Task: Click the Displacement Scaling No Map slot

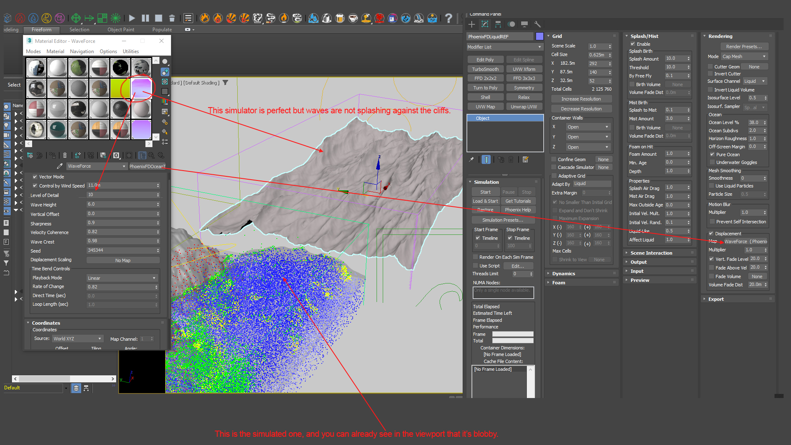Action: (x=123, y=260)
